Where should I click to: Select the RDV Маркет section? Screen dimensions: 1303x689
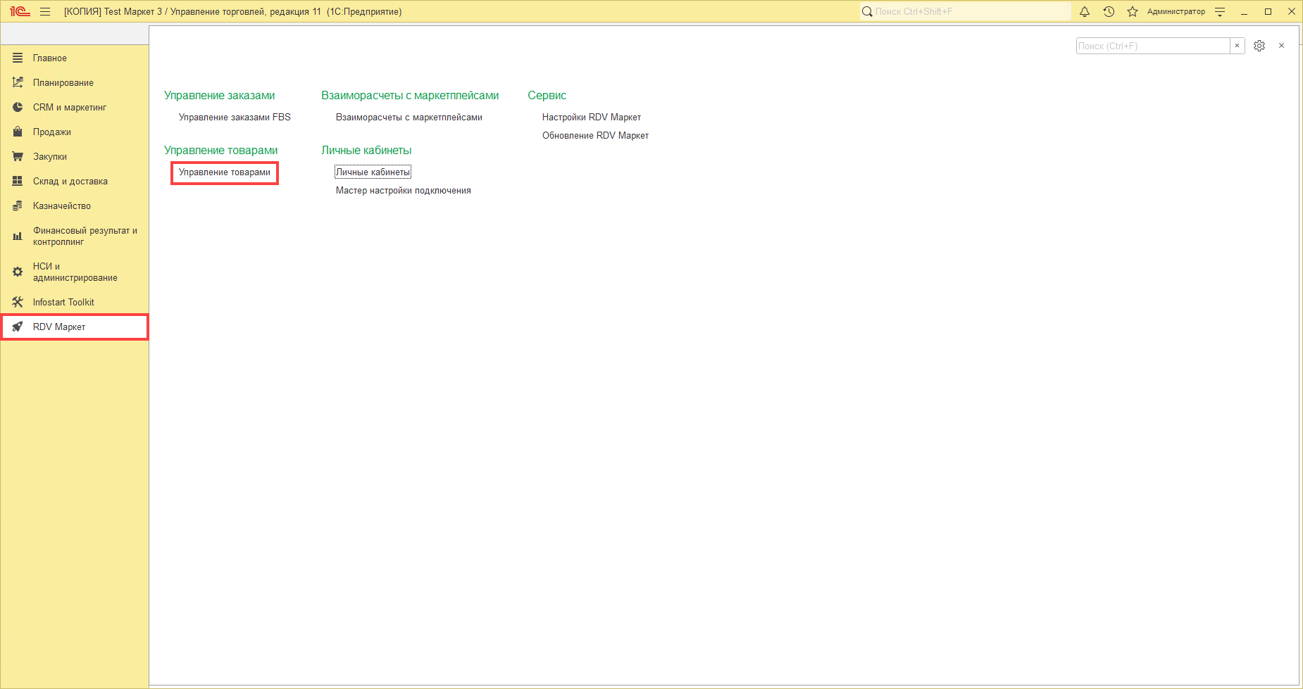click(x=75, y=327)
